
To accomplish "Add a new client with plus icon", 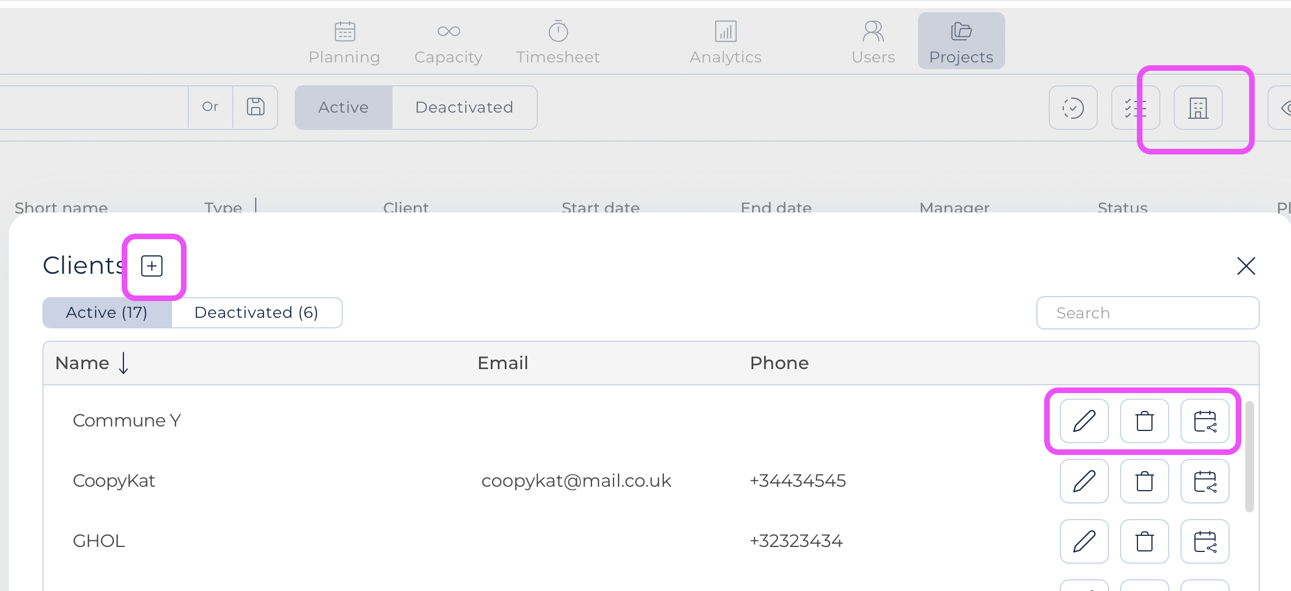I will click(x=152, y=266).
